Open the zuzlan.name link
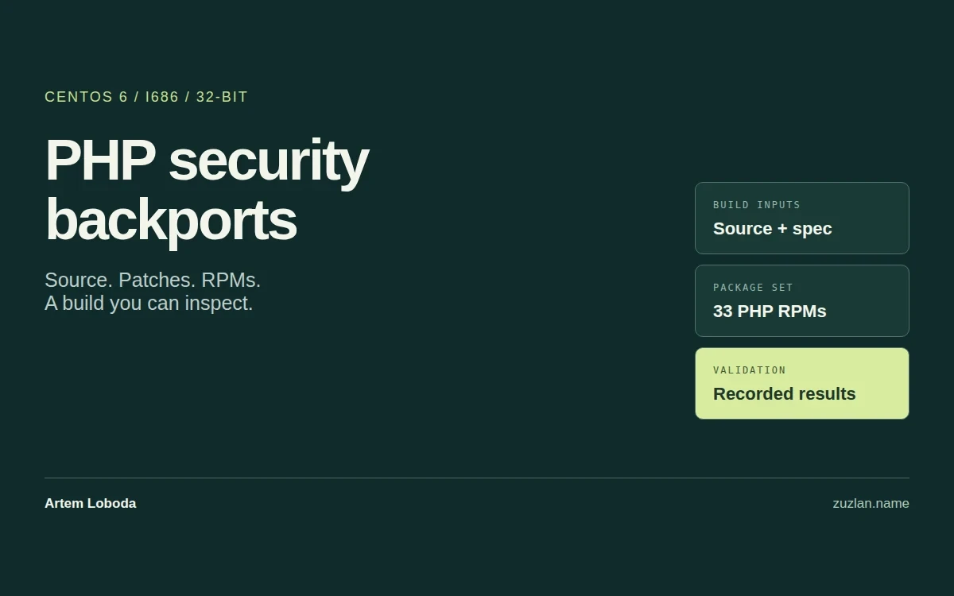The width and height of the screenshot is (954, 596). click(871, 504)
